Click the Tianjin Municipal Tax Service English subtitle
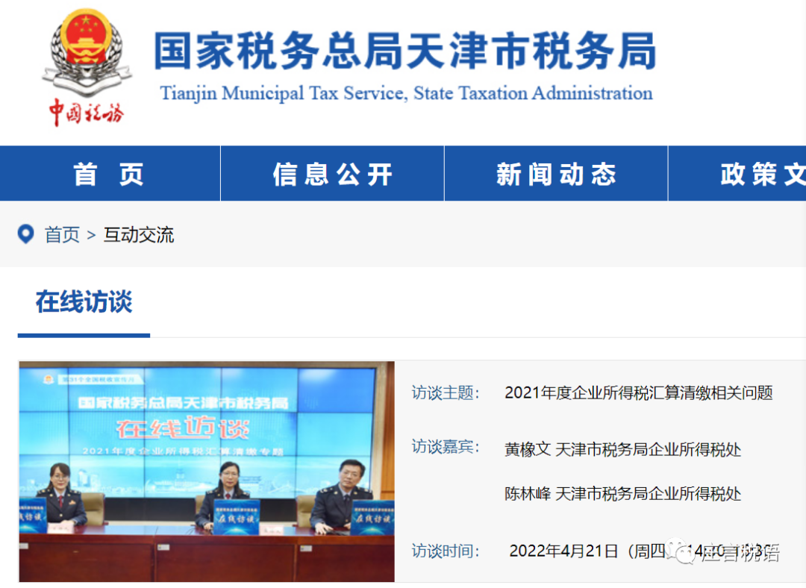This screenshot has height=588, width=806. tap(406, 93)
